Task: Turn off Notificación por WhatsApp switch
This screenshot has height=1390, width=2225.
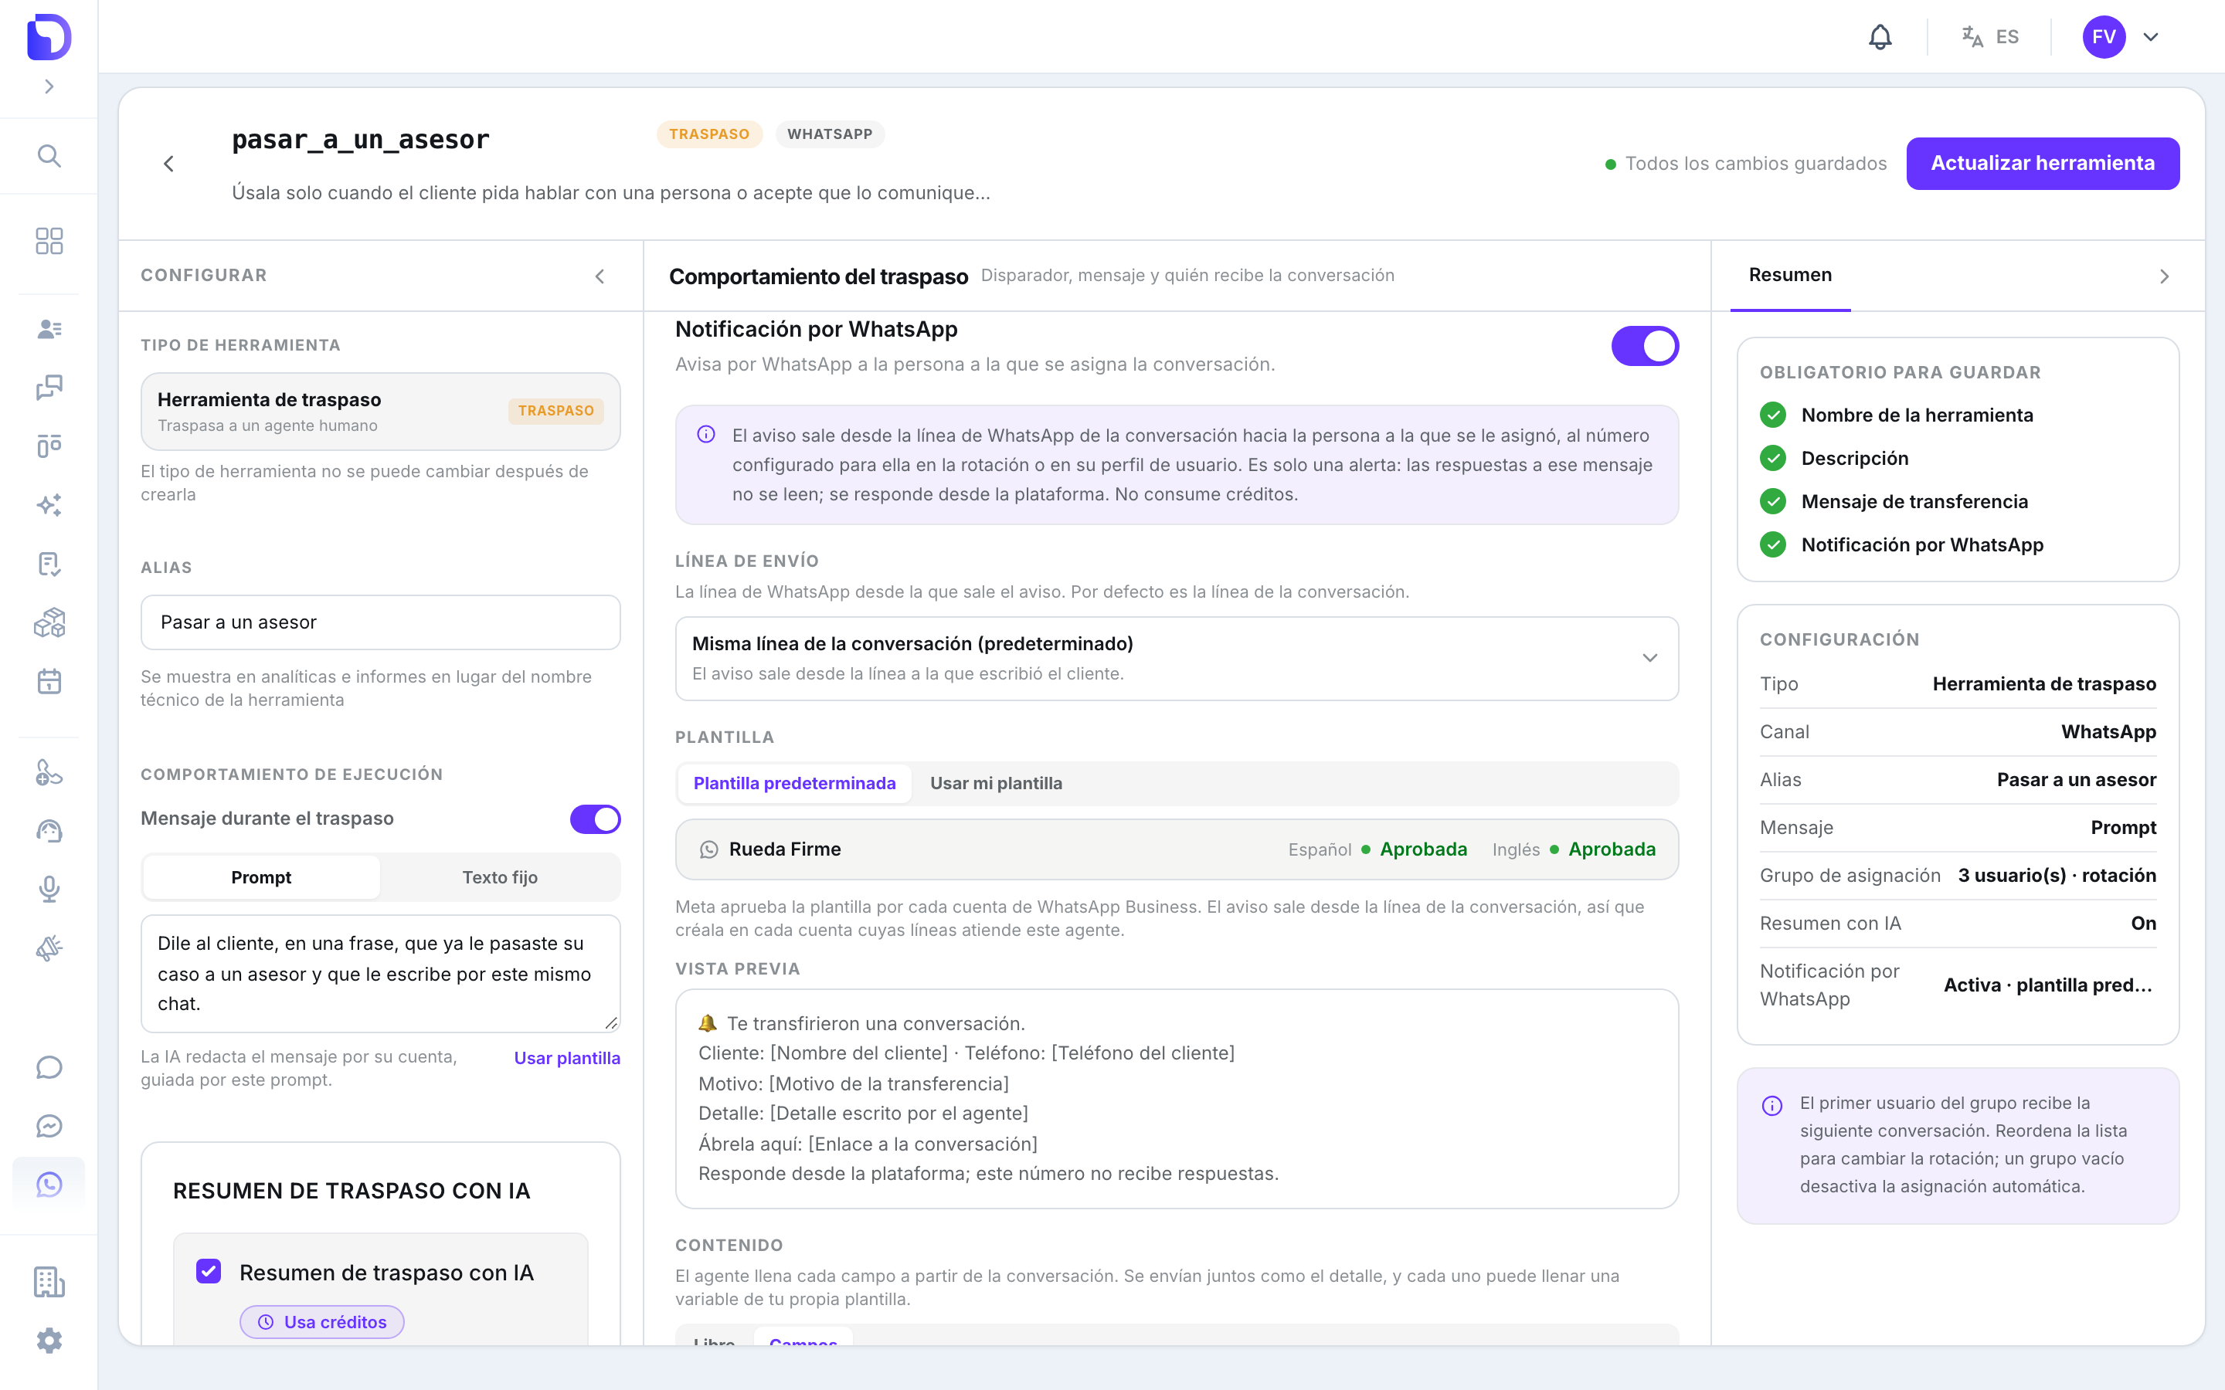Action: tap(1645, 346)
